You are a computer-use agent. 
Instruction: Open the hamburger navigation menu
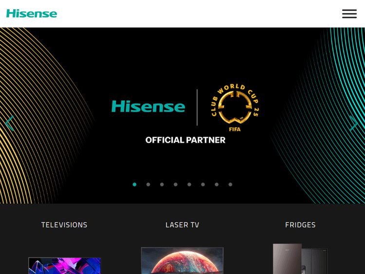[x=349, y=14]
